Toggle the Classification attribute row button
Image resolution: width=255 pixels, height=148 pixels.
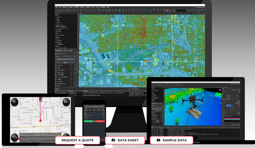click(56, 70)
